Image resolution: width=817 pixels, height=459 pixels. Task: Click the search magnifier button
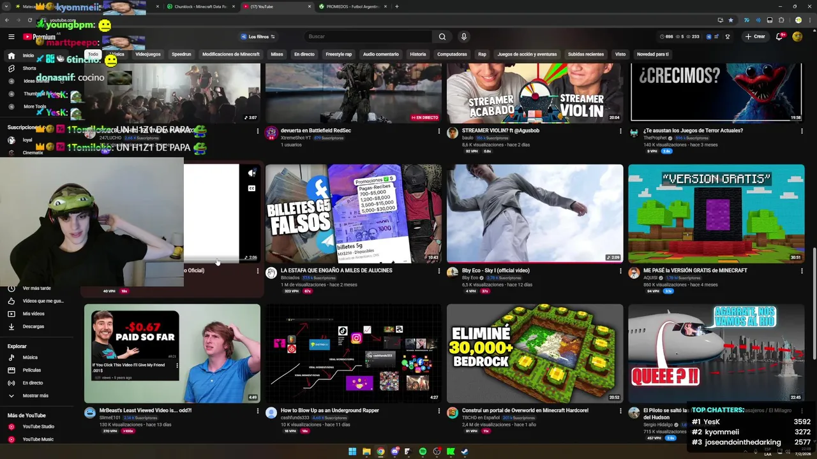coord(442,36)
